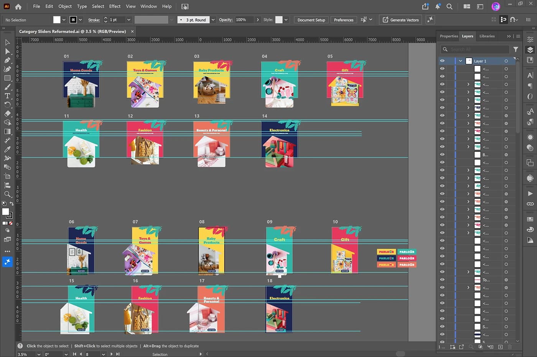Open the Preferences button
The image size is (537, 357).
coord(344,20)
